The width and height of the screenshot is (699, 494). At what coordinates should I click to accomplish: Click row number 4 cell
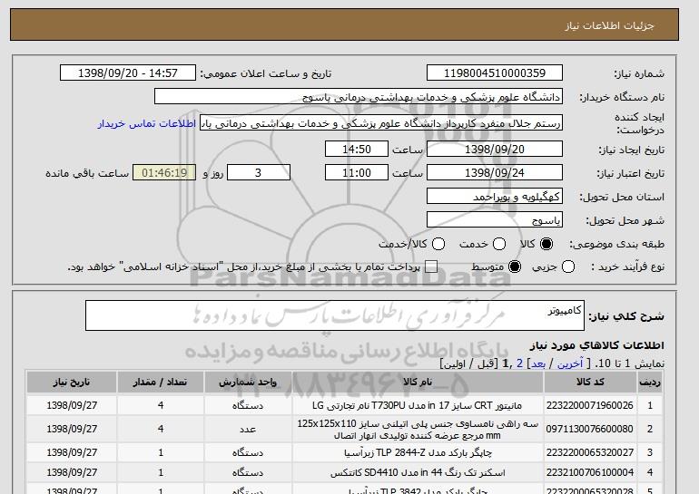coord(650,472)
